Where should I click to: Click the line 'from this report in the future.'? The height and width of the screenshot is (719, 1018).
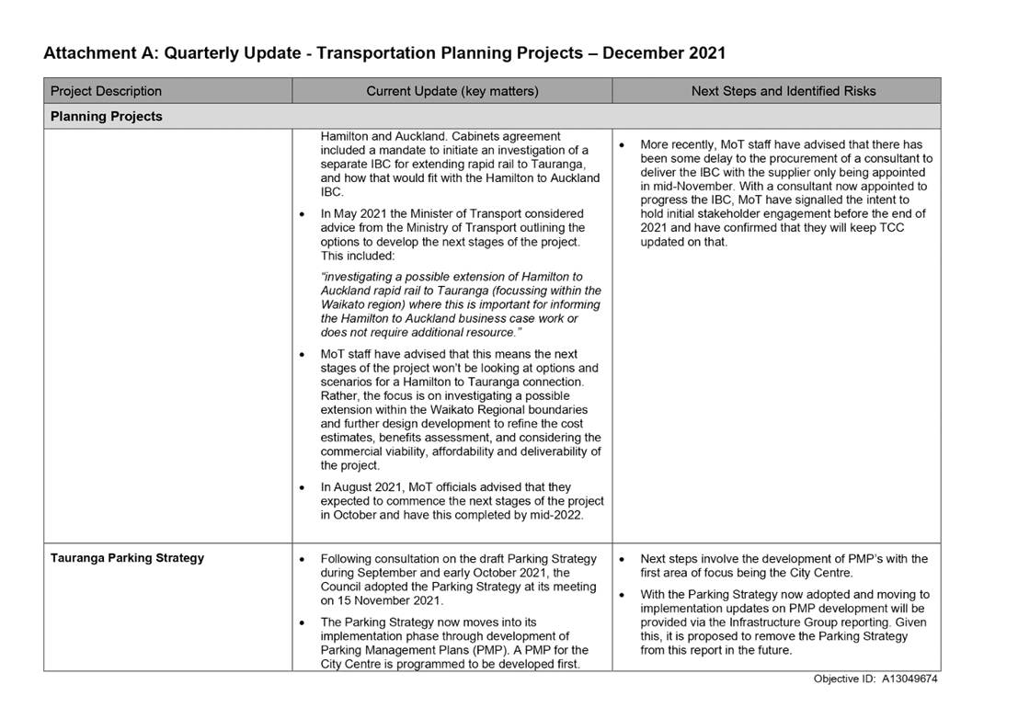click(x=716, y=650)
